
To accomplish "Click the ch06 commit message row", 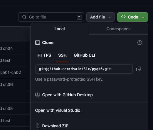I will click(6, 85).
